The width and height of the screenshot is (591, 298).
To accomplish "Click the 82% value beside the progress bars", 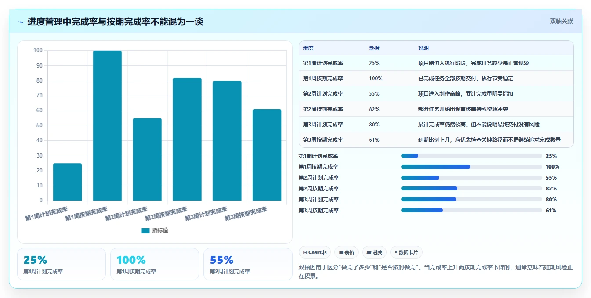I will [x=551, y=189].
